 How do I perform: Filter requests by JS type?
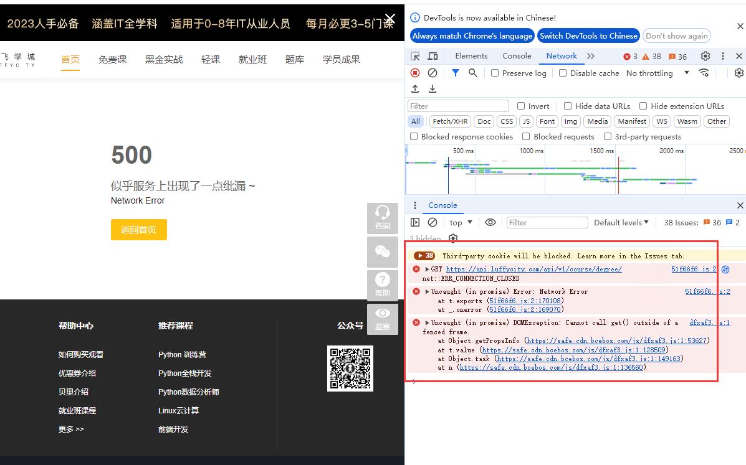click(526, 121)
